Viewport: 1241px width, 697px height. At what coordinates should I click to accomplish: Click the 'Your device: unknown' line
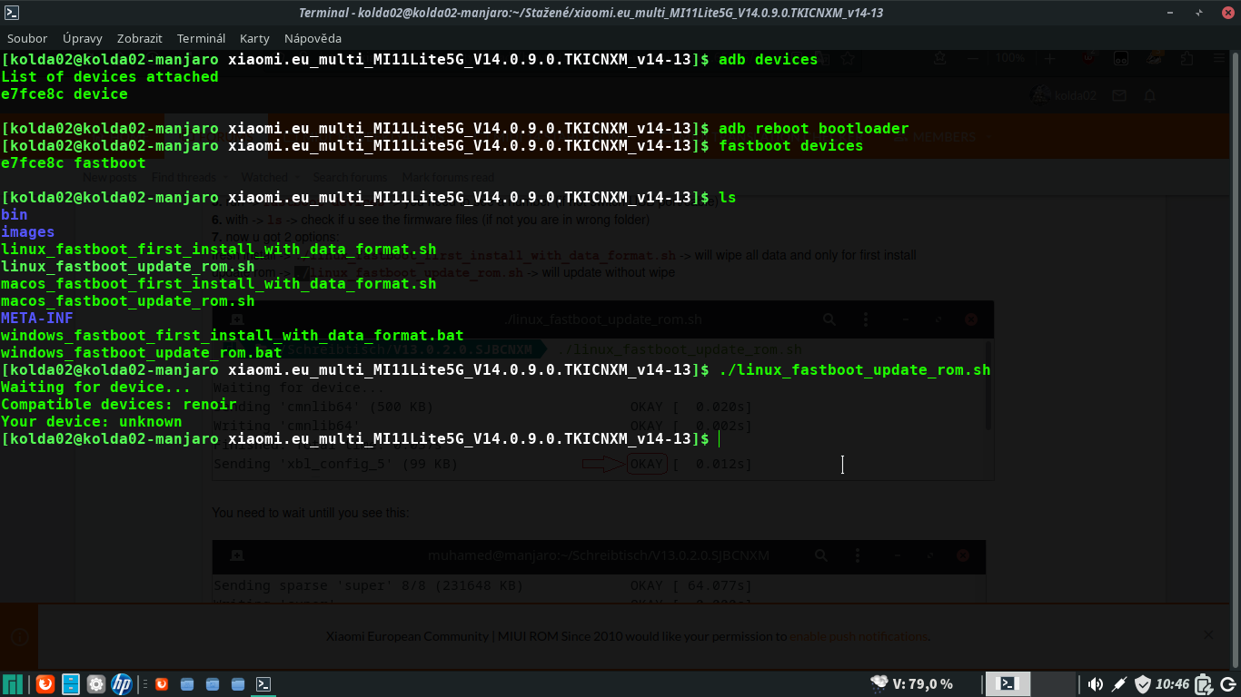coord(92,422)
